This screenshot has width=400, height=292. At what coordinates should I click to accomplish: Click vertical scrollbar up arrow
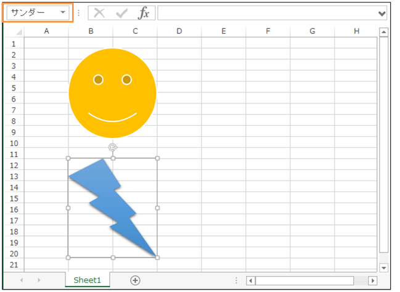tap(383, 33)
